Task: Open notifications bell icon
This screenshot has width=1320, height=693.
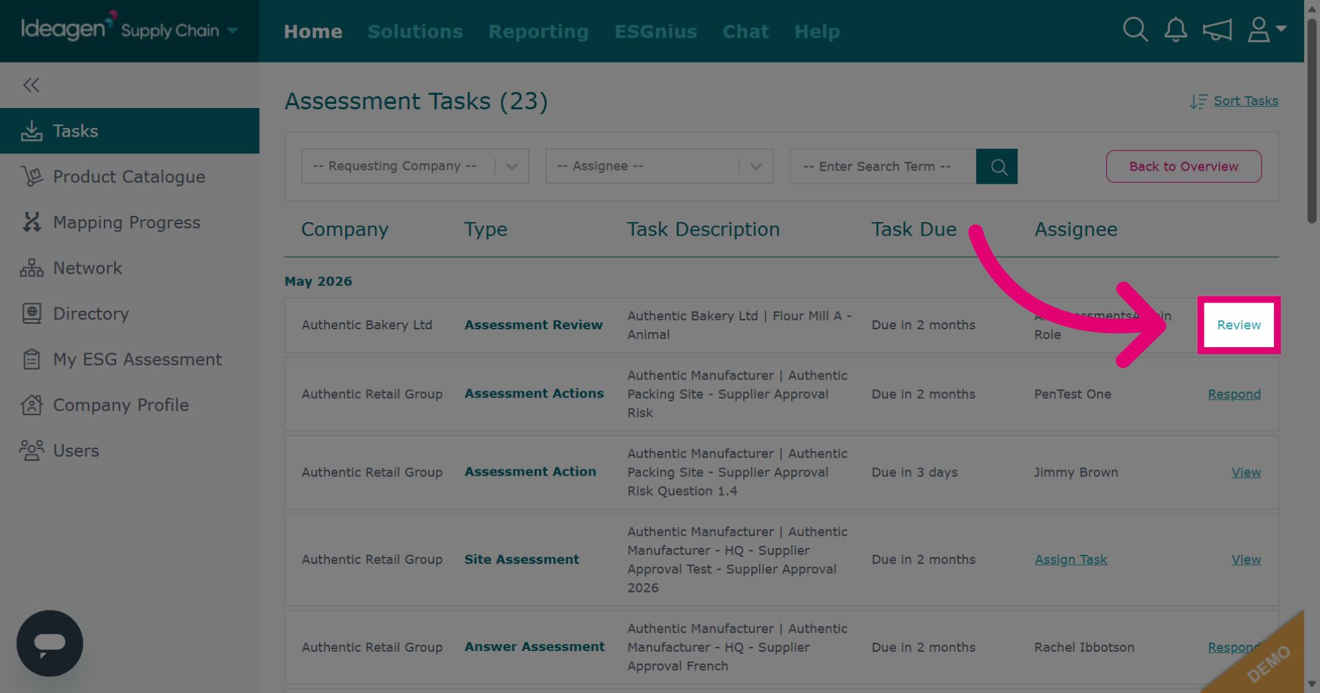Action: coord(1176,30)
